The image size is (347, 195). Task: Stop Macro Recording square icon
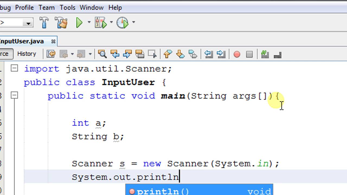(x=249, y=54)
